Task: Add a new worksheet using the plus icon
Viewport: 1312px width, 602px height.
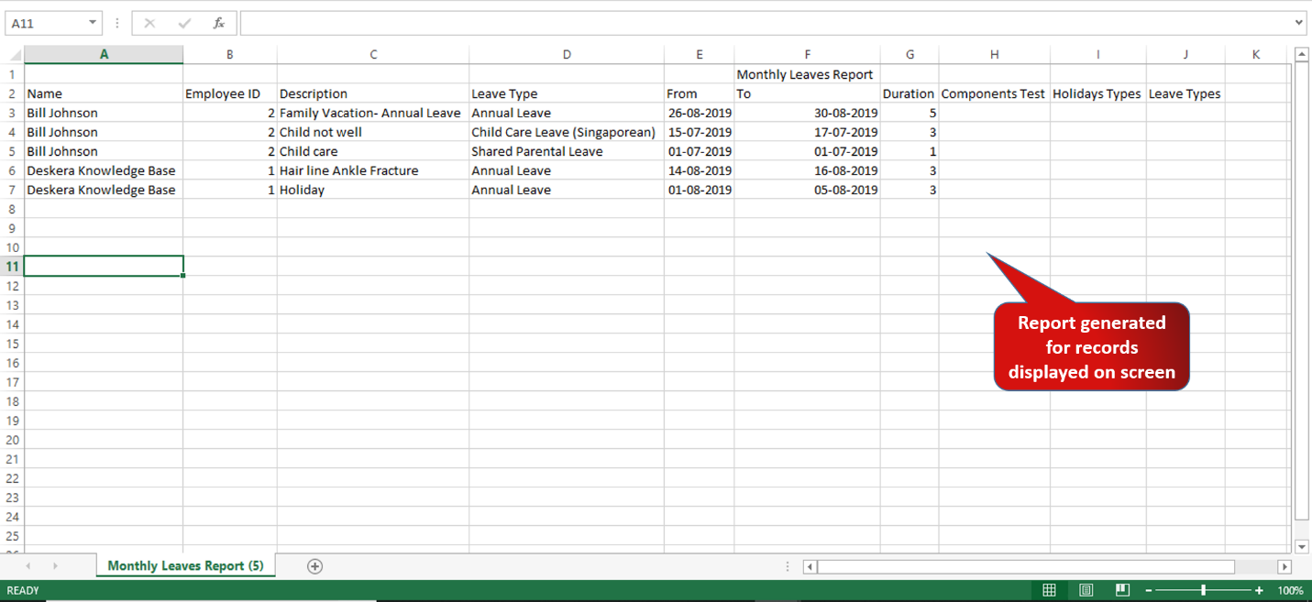Action: (314, 566)
